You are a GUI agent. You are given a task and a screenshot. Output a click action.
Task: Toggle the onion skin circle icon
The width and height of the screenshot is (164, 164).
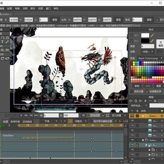click(70, 121)
